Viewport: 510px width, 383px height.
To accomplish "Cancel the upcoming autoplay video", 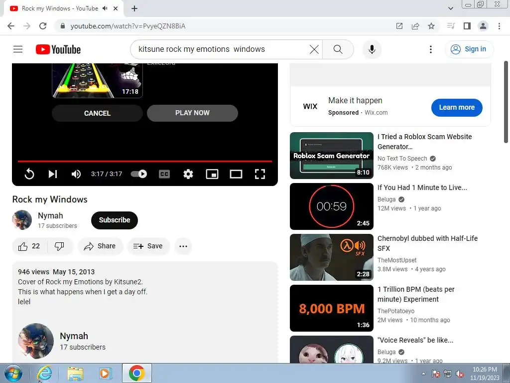I will click(x=97, y=113).
